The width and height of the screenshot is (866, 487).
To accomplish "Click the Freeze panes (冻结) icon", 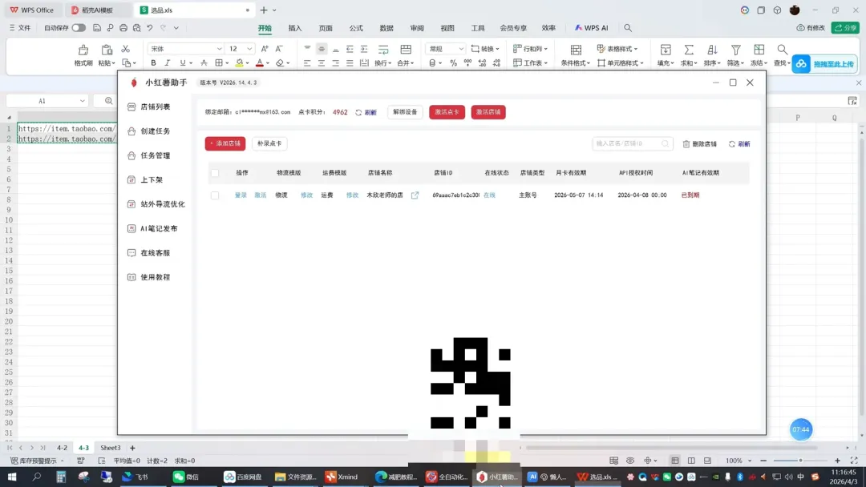I will [759, 50].
